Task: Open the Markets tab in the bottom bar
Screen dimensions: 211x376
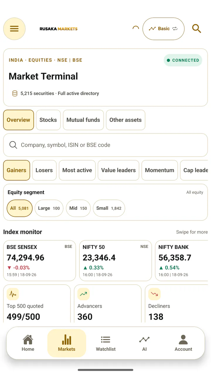Action: coord(67,343)
